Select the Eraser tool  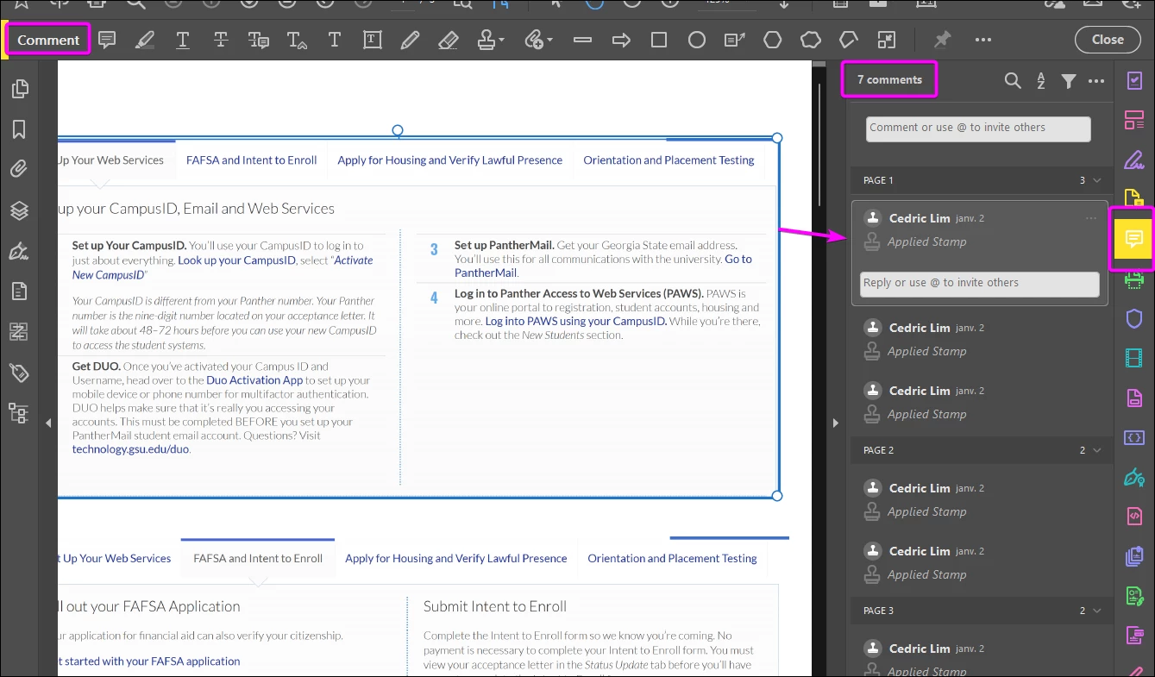point(448,40)
